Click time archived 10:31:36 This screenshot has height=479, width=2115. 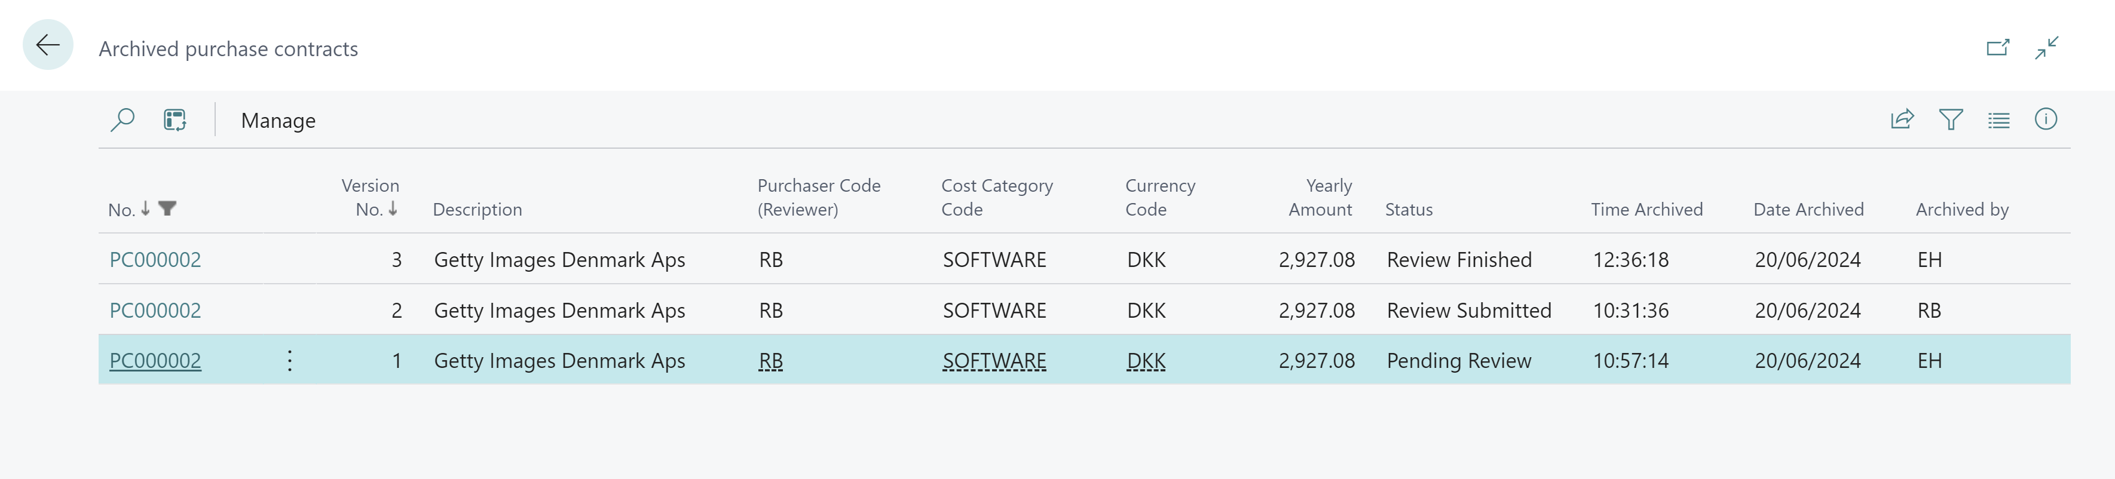click(x=1630, y=311)
